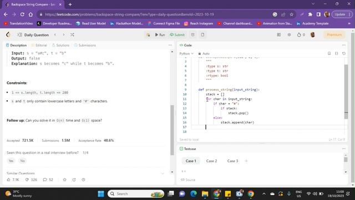Open File Explorer from taskbar
This screenshot has height=200, width=355.
pyautogui.click(x=205, y=194)
